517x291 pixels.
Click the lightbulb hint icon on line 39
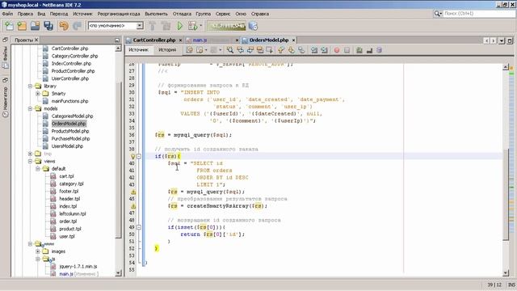[x=132, y=156]
